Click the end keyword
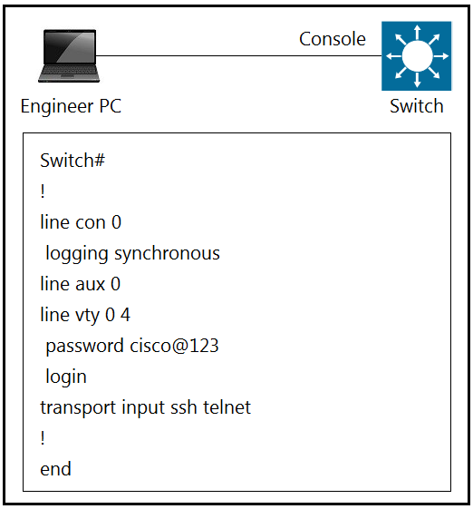This screenshot has height=509, width=473. [x=55, y=469]
